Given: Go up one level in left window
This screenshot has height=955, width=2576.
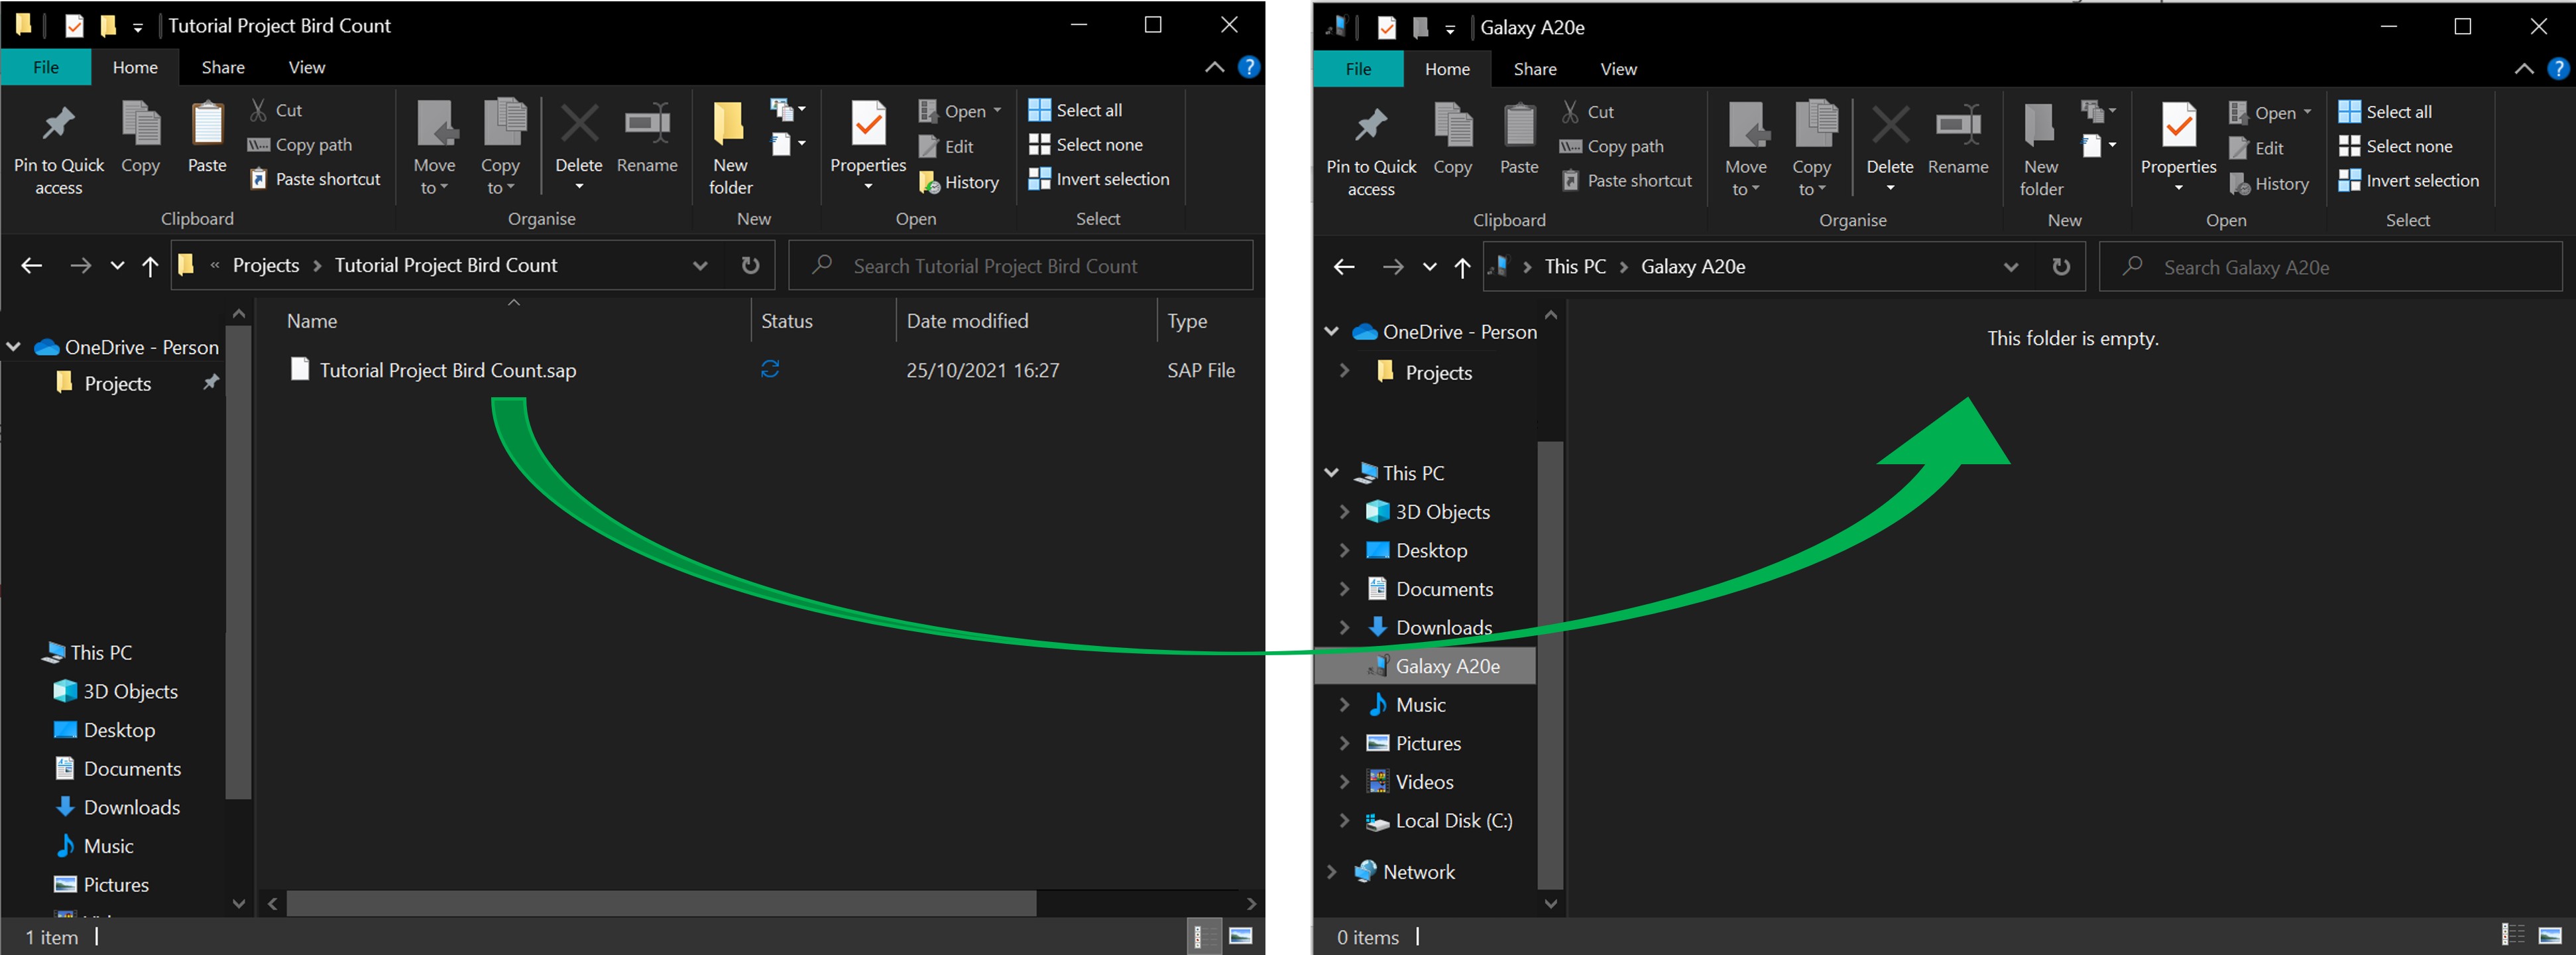Looking at the screenshot, I should (x=150, y=265).
